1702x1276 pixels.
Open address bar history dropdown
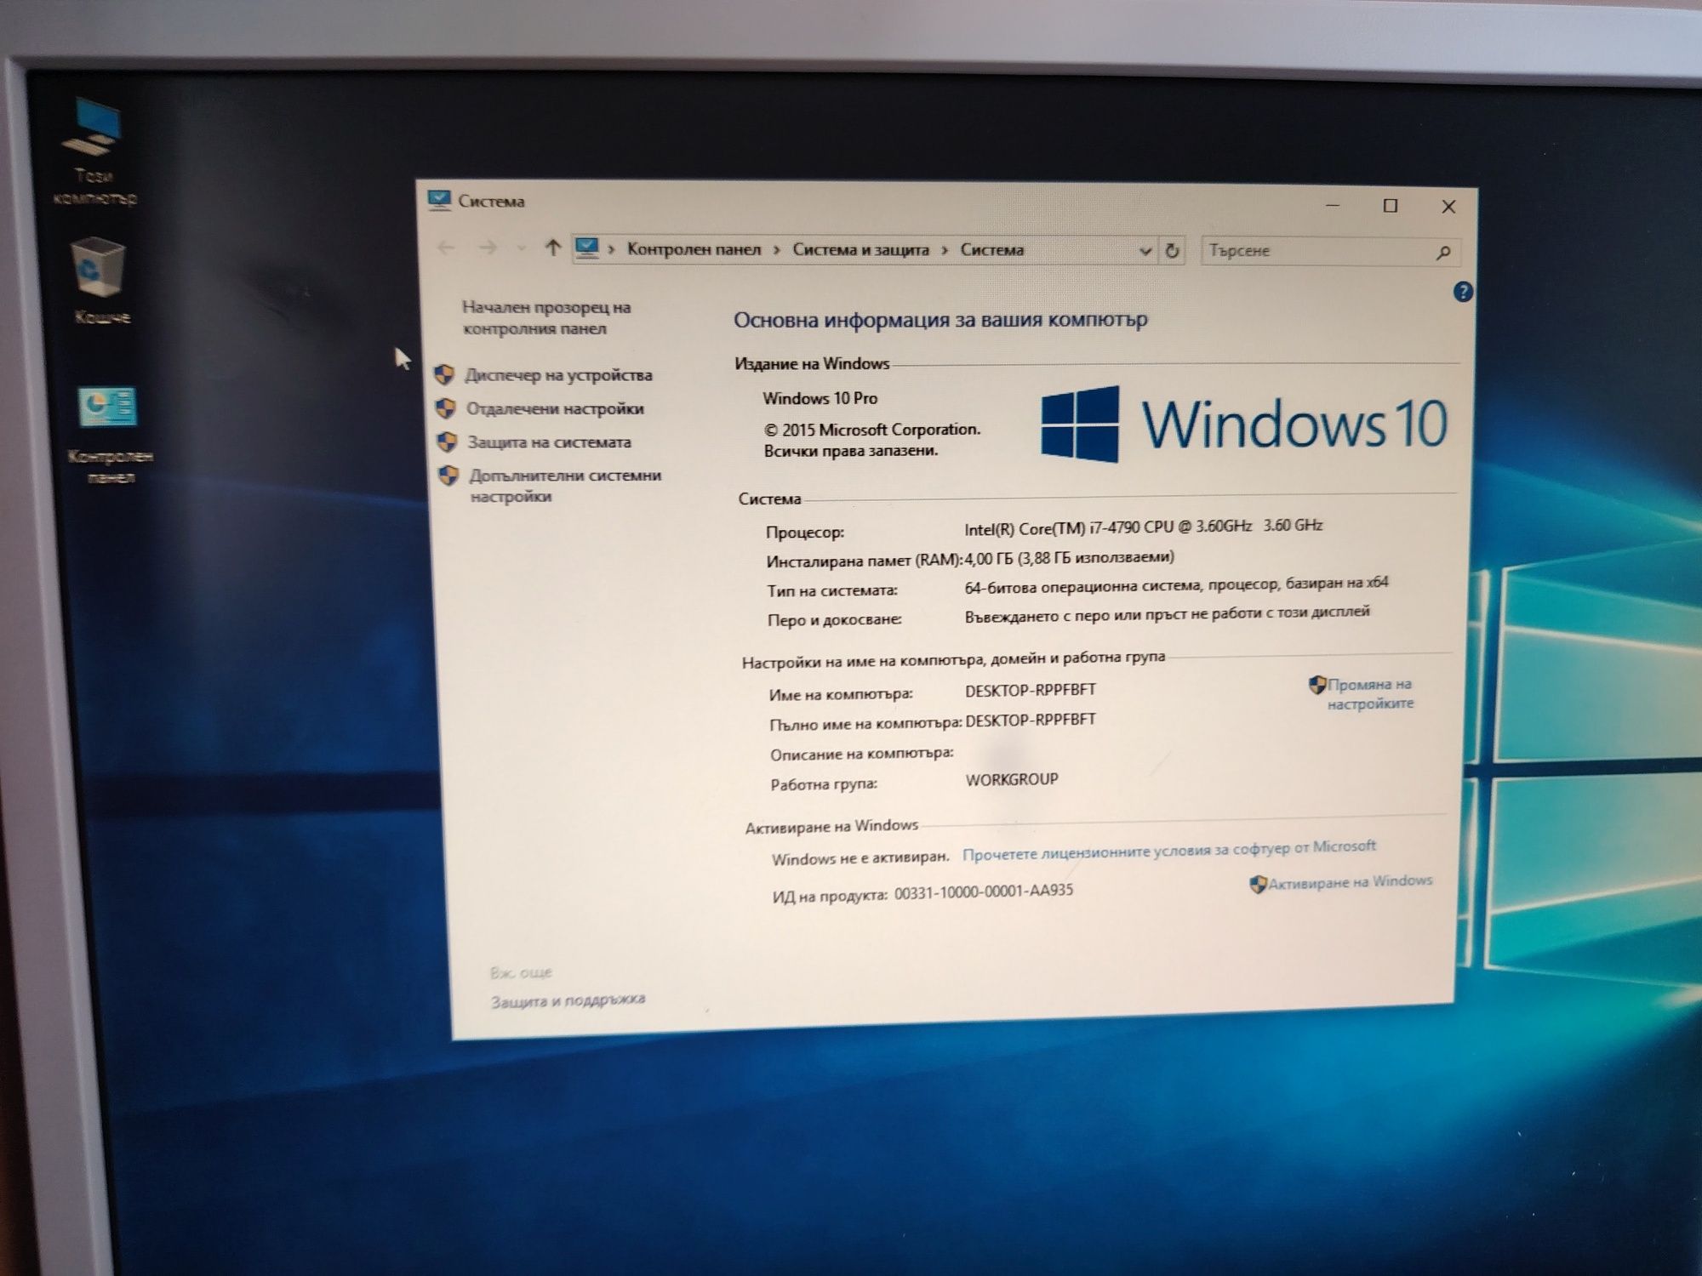point(1145,251)
